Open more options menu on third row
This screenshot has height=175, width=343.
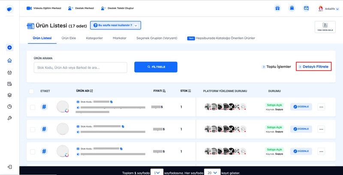(x=321, y=151)
